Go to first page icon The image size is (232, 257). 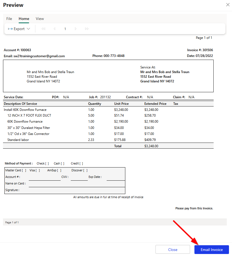click(x=43, y=29)
